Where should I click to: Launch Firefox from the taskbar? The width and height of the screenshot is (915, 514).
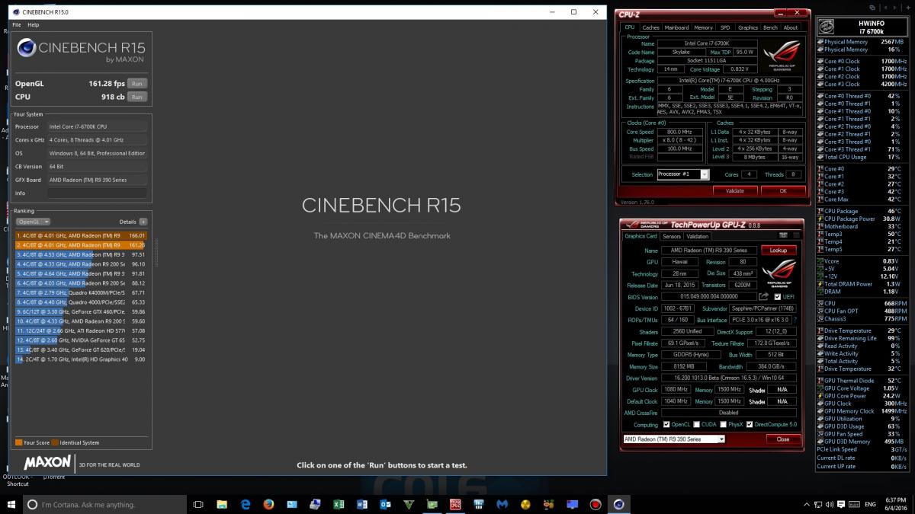point(268,504)
